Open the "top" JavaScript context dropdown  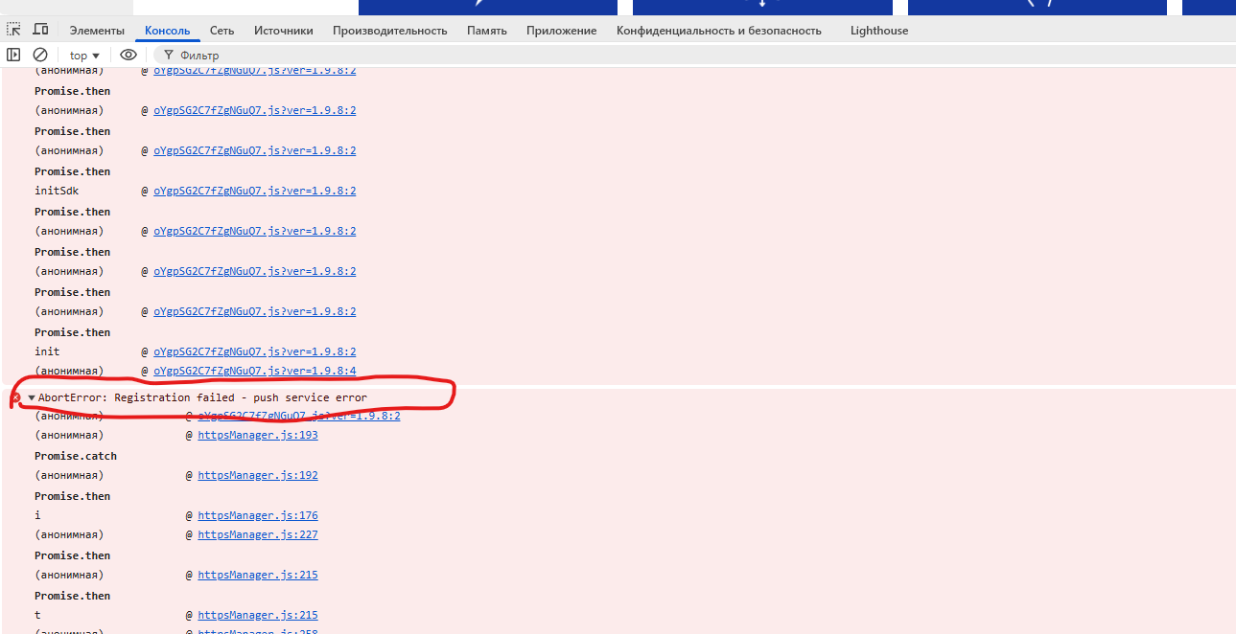coord(84,56)
